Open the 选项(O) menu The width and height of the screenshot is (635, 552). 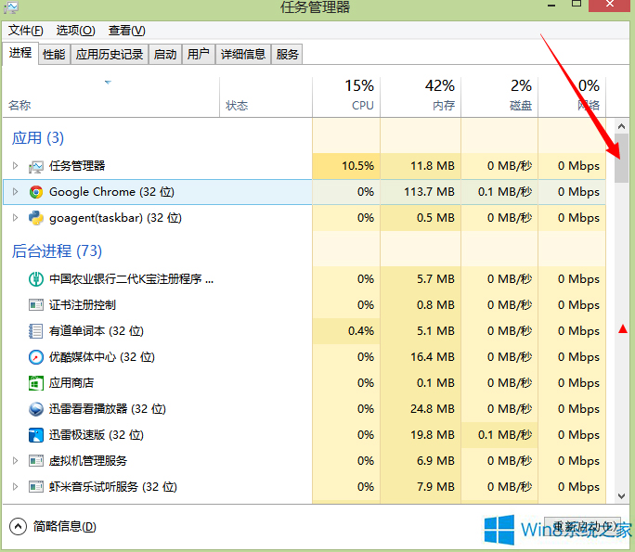click(76, 31)
